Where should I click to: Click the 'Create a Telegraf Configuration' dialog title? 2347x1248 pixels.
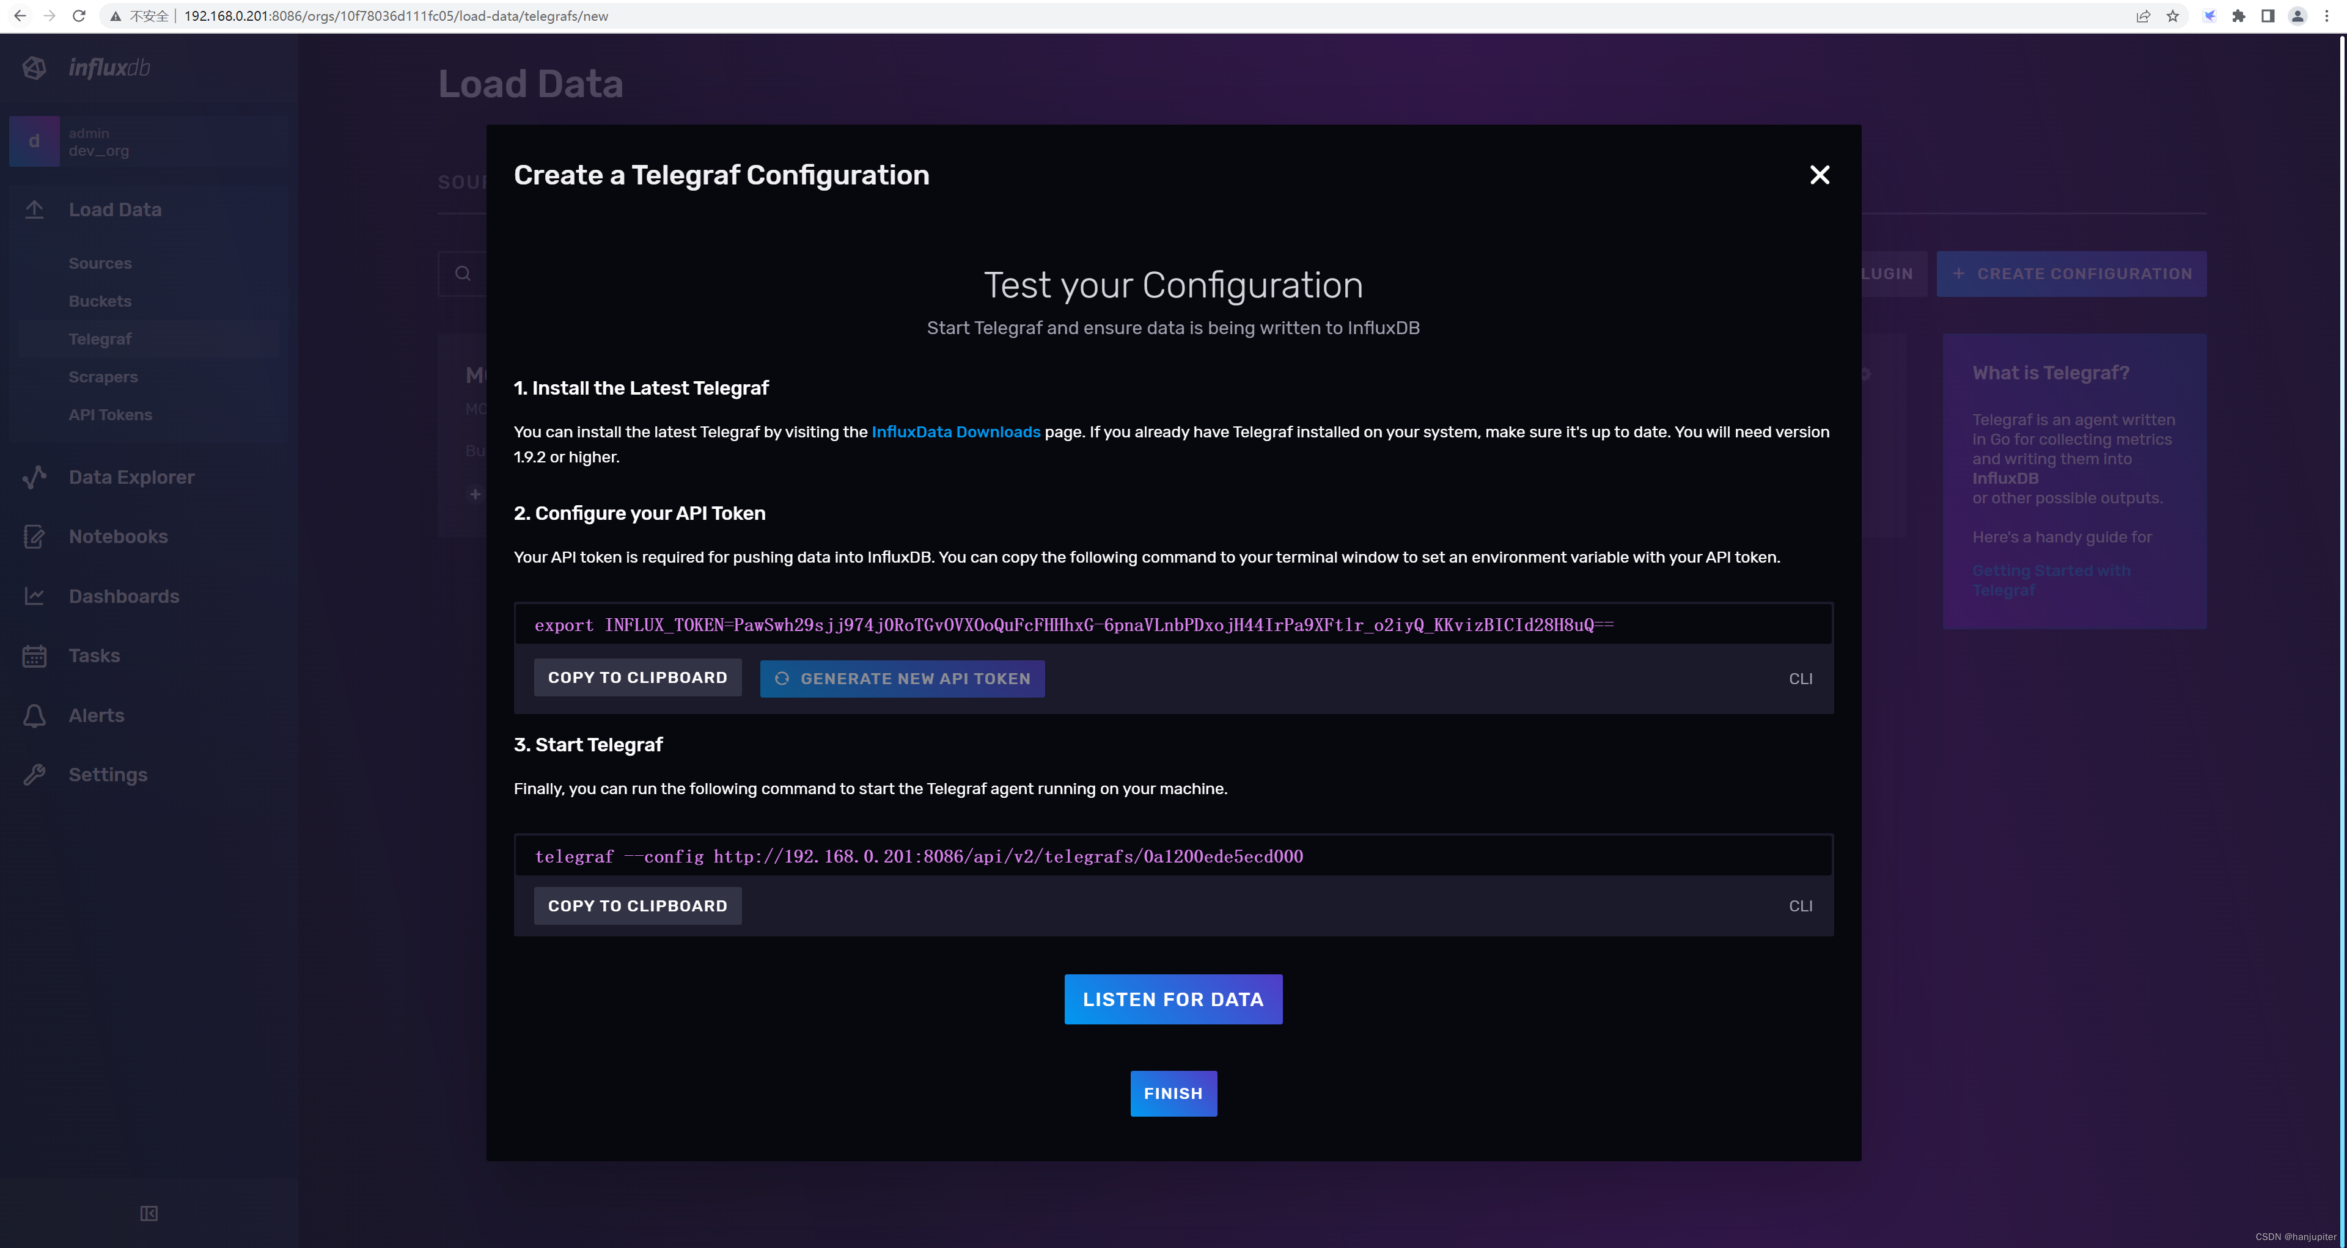pos(722,175)
